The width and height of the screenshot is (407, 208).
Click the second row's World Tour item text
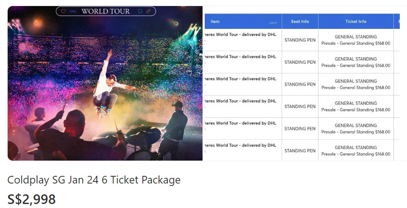[x=240, y=57]
